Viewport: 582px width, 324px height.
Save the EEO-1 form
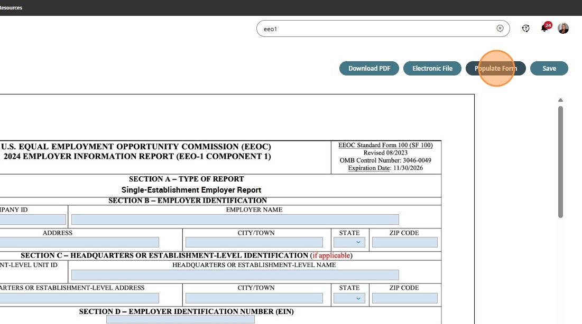click(x=549, y=68)
